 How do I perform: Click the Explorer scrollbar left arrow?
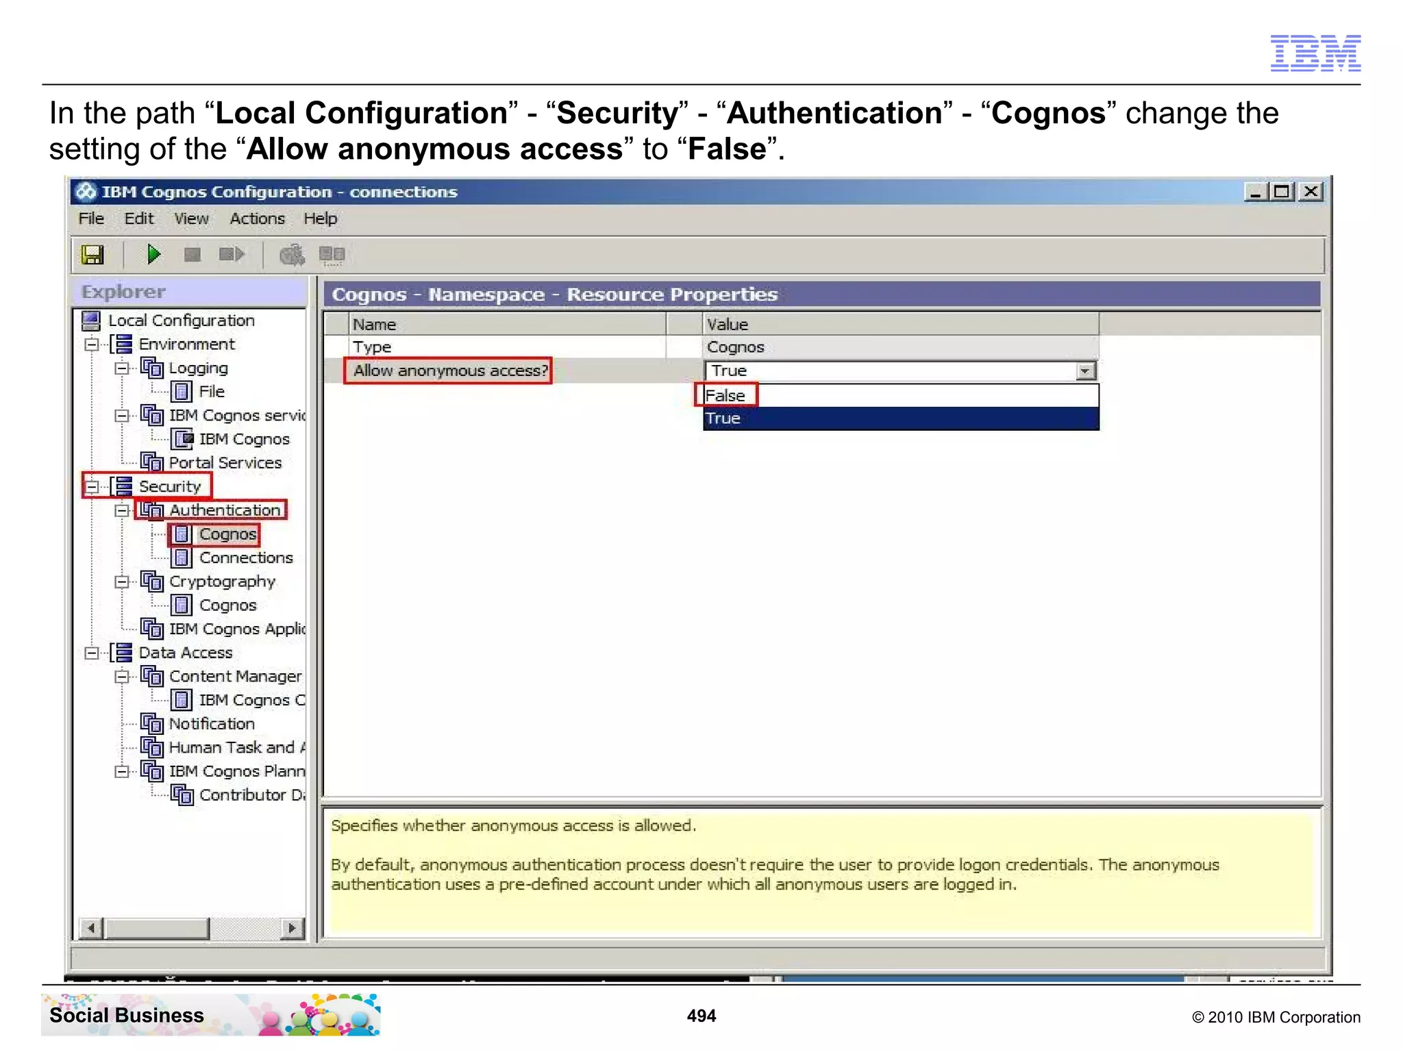(90, 929)
